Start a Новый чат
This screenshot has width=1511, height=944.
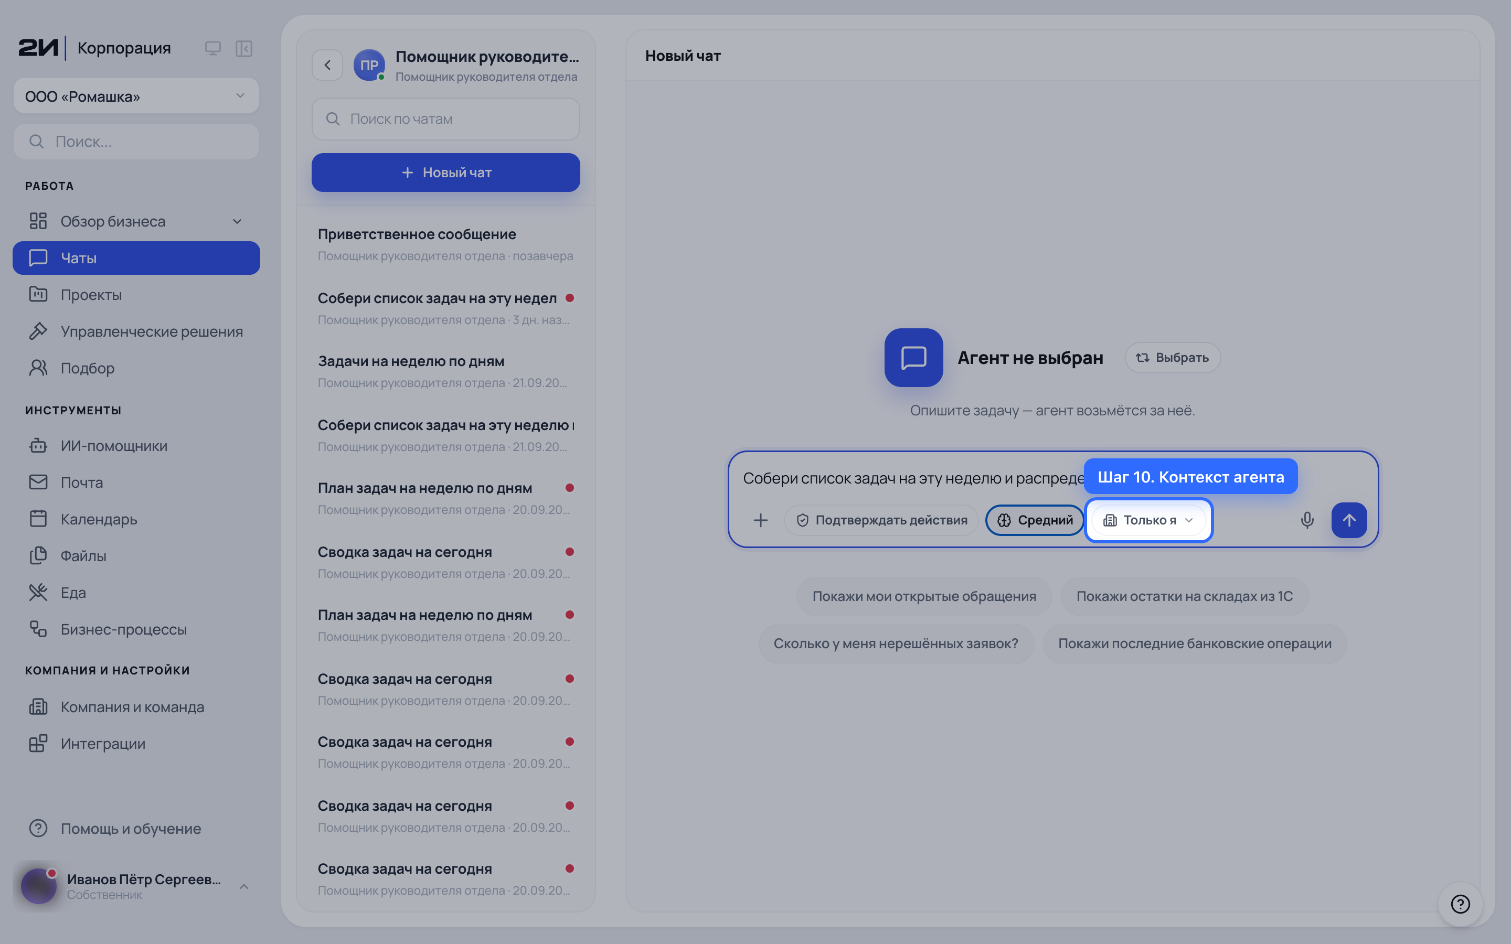click(x=446, y=173)
